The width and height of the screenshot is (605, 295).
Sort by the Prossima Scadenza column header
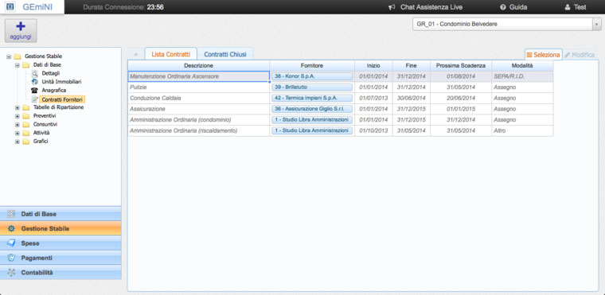(461, 65)
